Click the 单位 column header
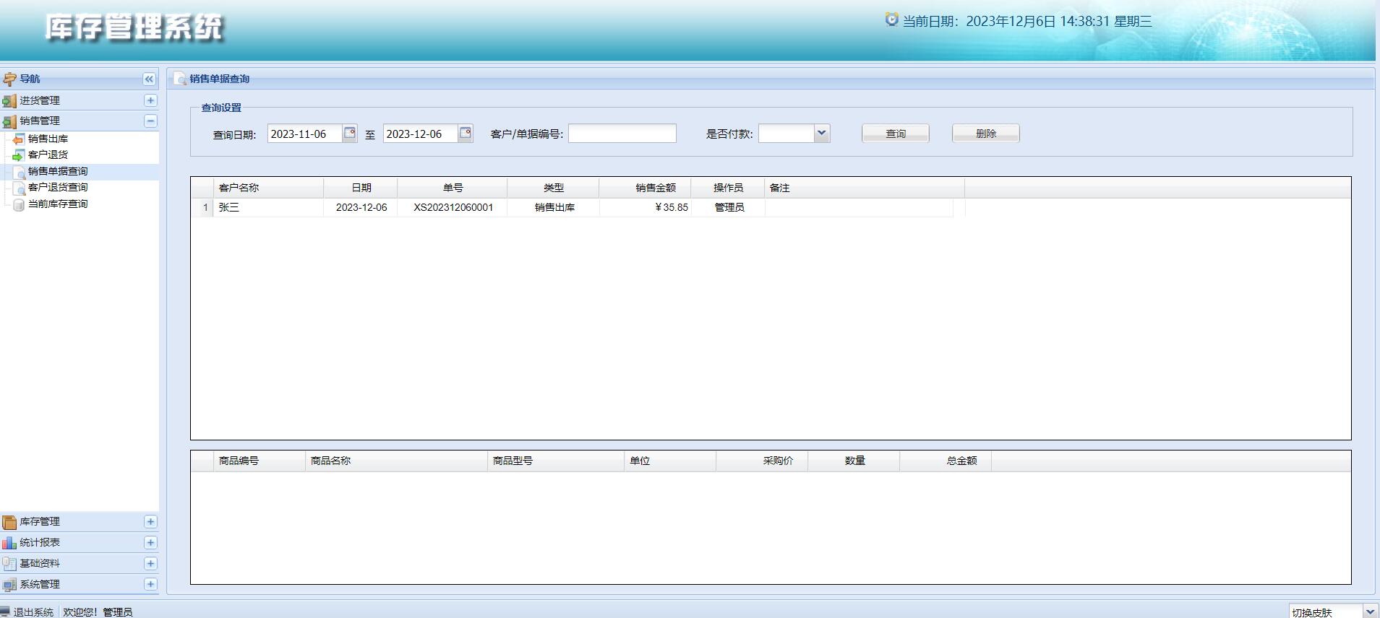The height and width of the screenshot is (618, 1380). [x=670, y=461]
